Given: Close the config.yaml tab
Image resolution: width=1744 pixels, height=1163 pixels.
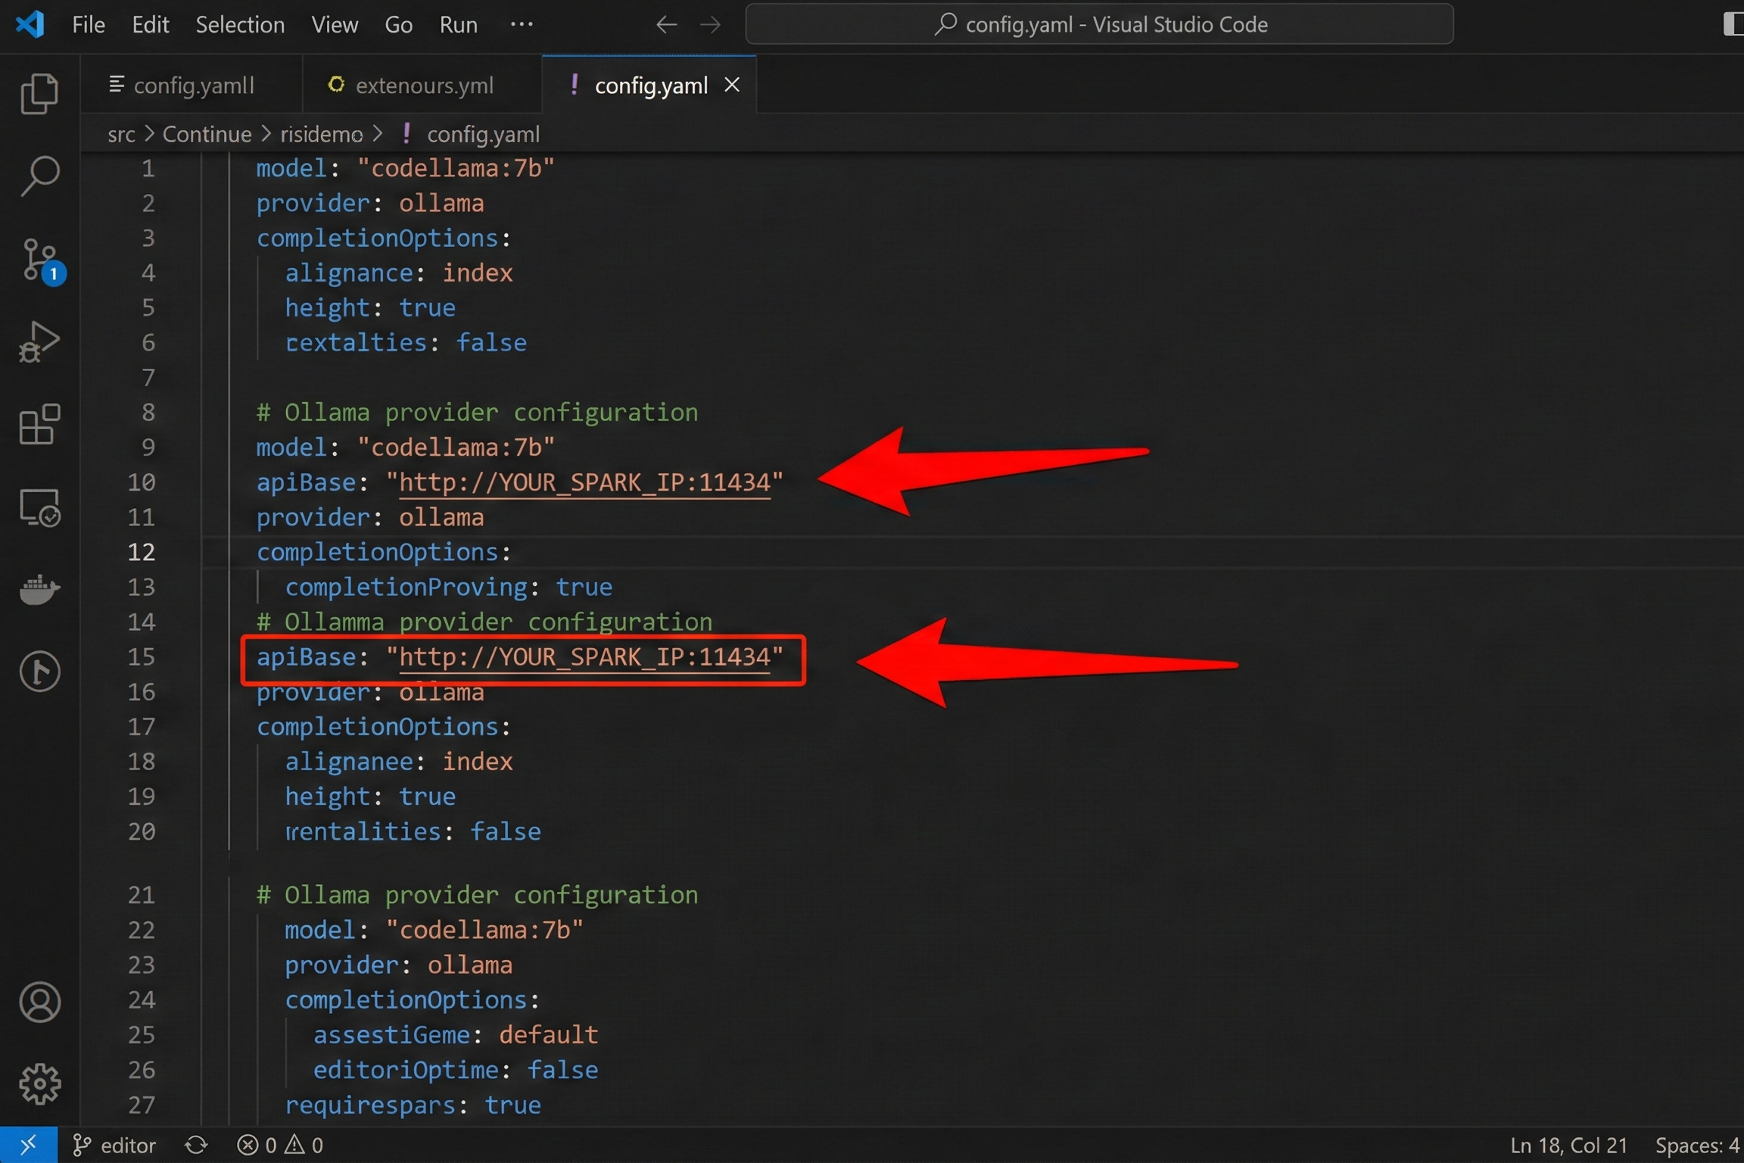Looking at the screenshot, I should (732, 85).
